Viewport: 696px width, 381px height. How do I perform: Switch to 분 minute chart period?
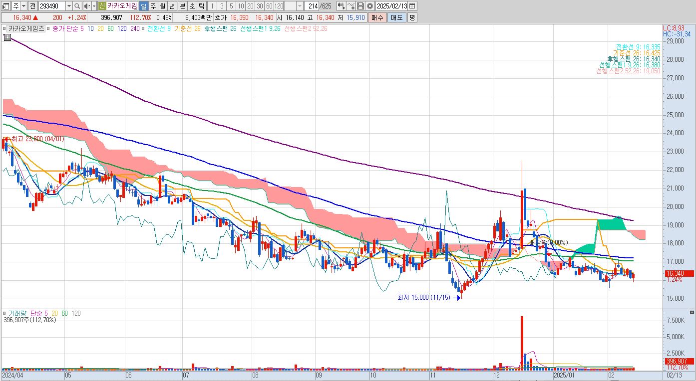pyautogui.click(x=182, y=6)
